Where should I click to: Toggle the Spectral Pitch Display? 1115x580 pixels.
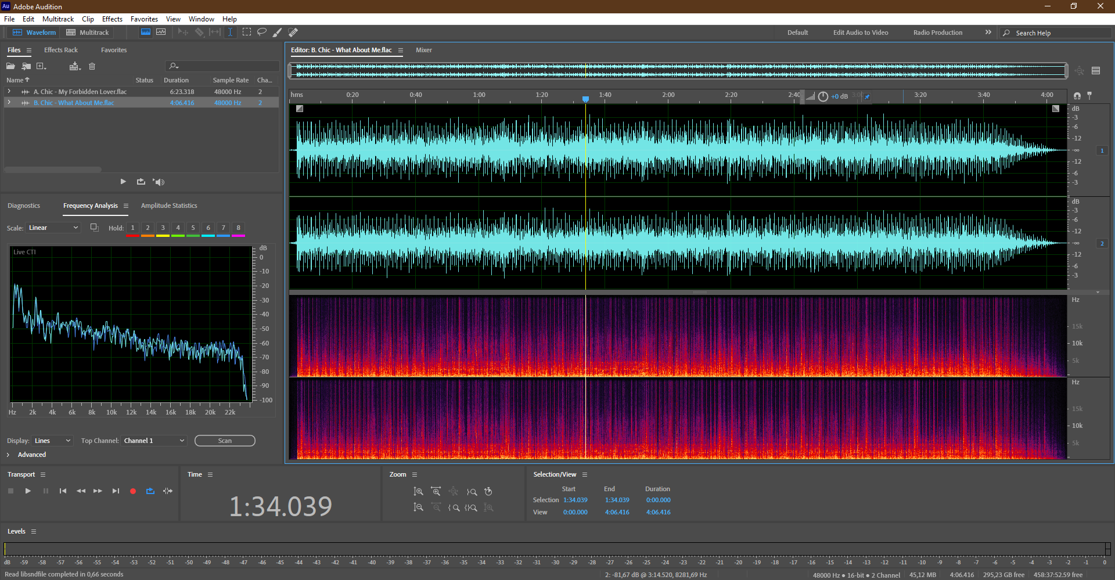coord(161,33)
